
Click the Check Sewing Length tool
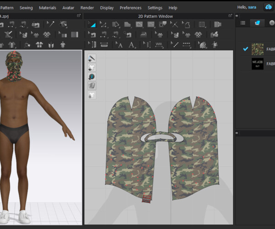click(x=127, y=34)
